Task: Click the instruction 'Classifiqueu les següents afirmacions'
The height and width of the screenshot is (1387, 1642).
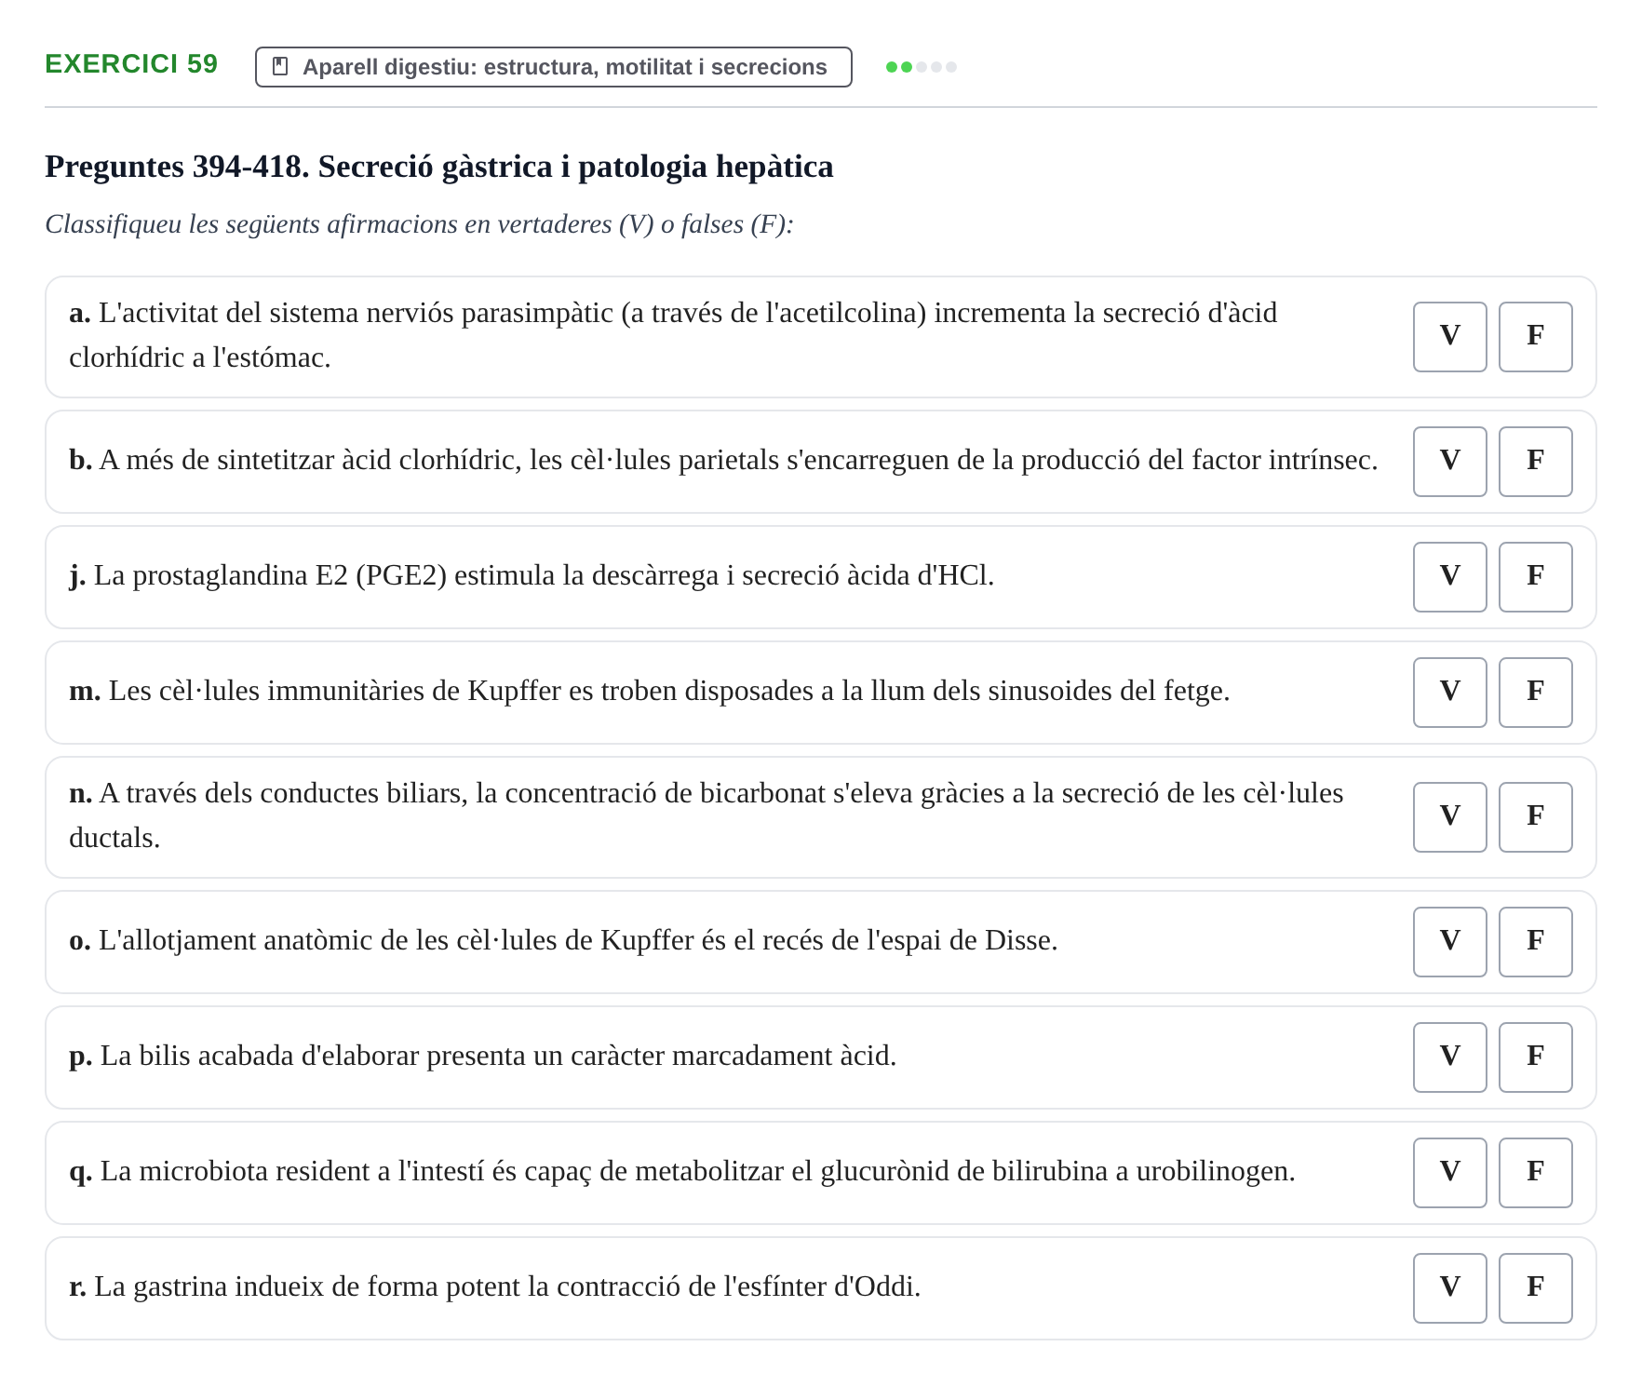Action: click(x=419, y=224)
